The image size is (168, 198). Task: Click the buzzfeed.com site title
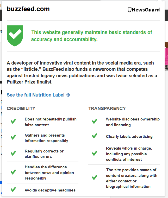pyautogui.click(x=28, y=9)
